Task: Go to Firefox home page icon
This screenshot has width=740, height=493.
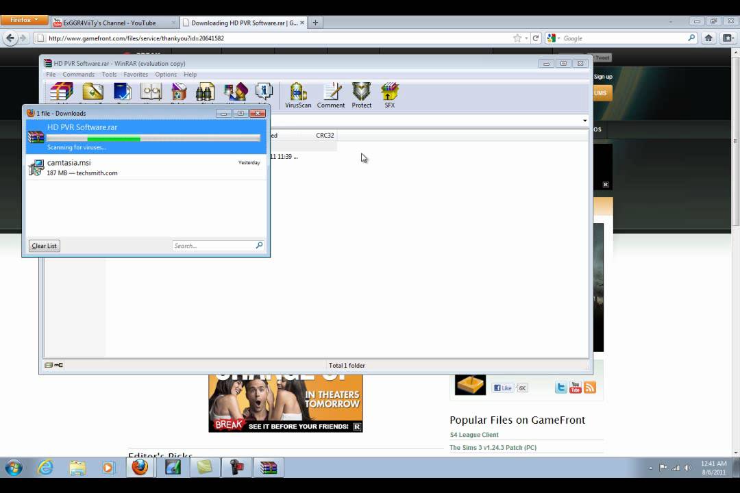Action: tap(708, 38)
